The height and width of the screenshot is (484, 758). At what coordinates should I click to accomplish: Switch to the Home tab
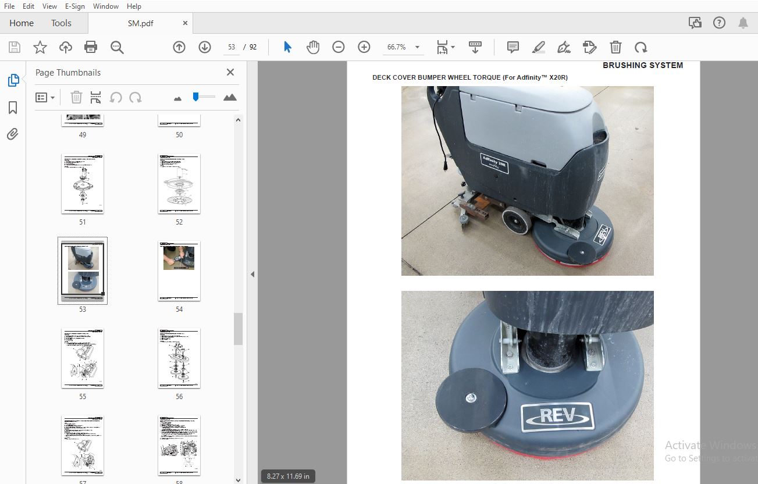click(22, 23)
